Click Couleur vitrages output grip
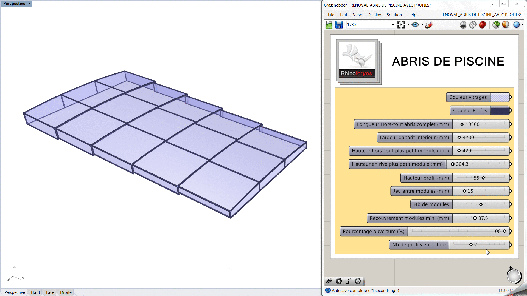The image size is (527, 296). (x=510, y=97)
